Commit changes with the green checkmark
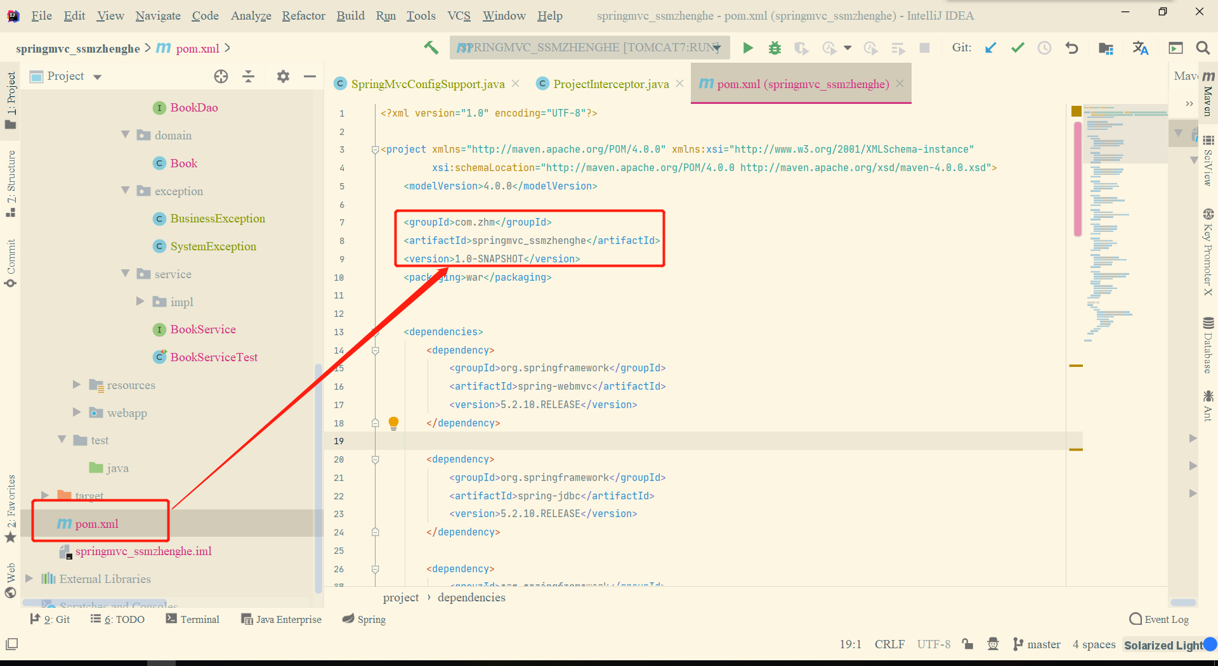 (1018, 48)
